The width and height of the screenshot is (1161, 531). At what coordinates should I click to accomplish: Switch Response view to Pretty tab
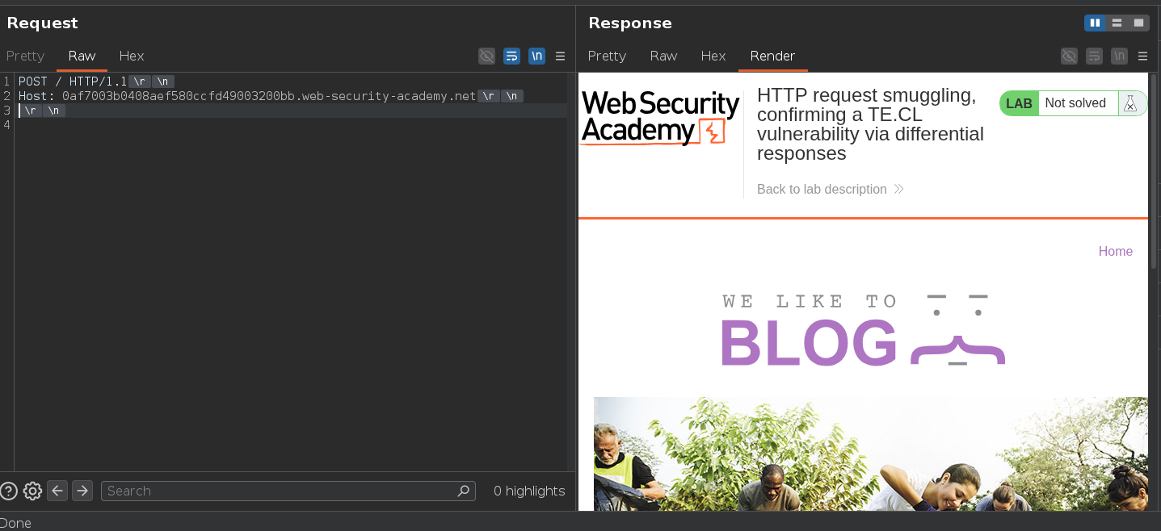[x=607, y=56]
